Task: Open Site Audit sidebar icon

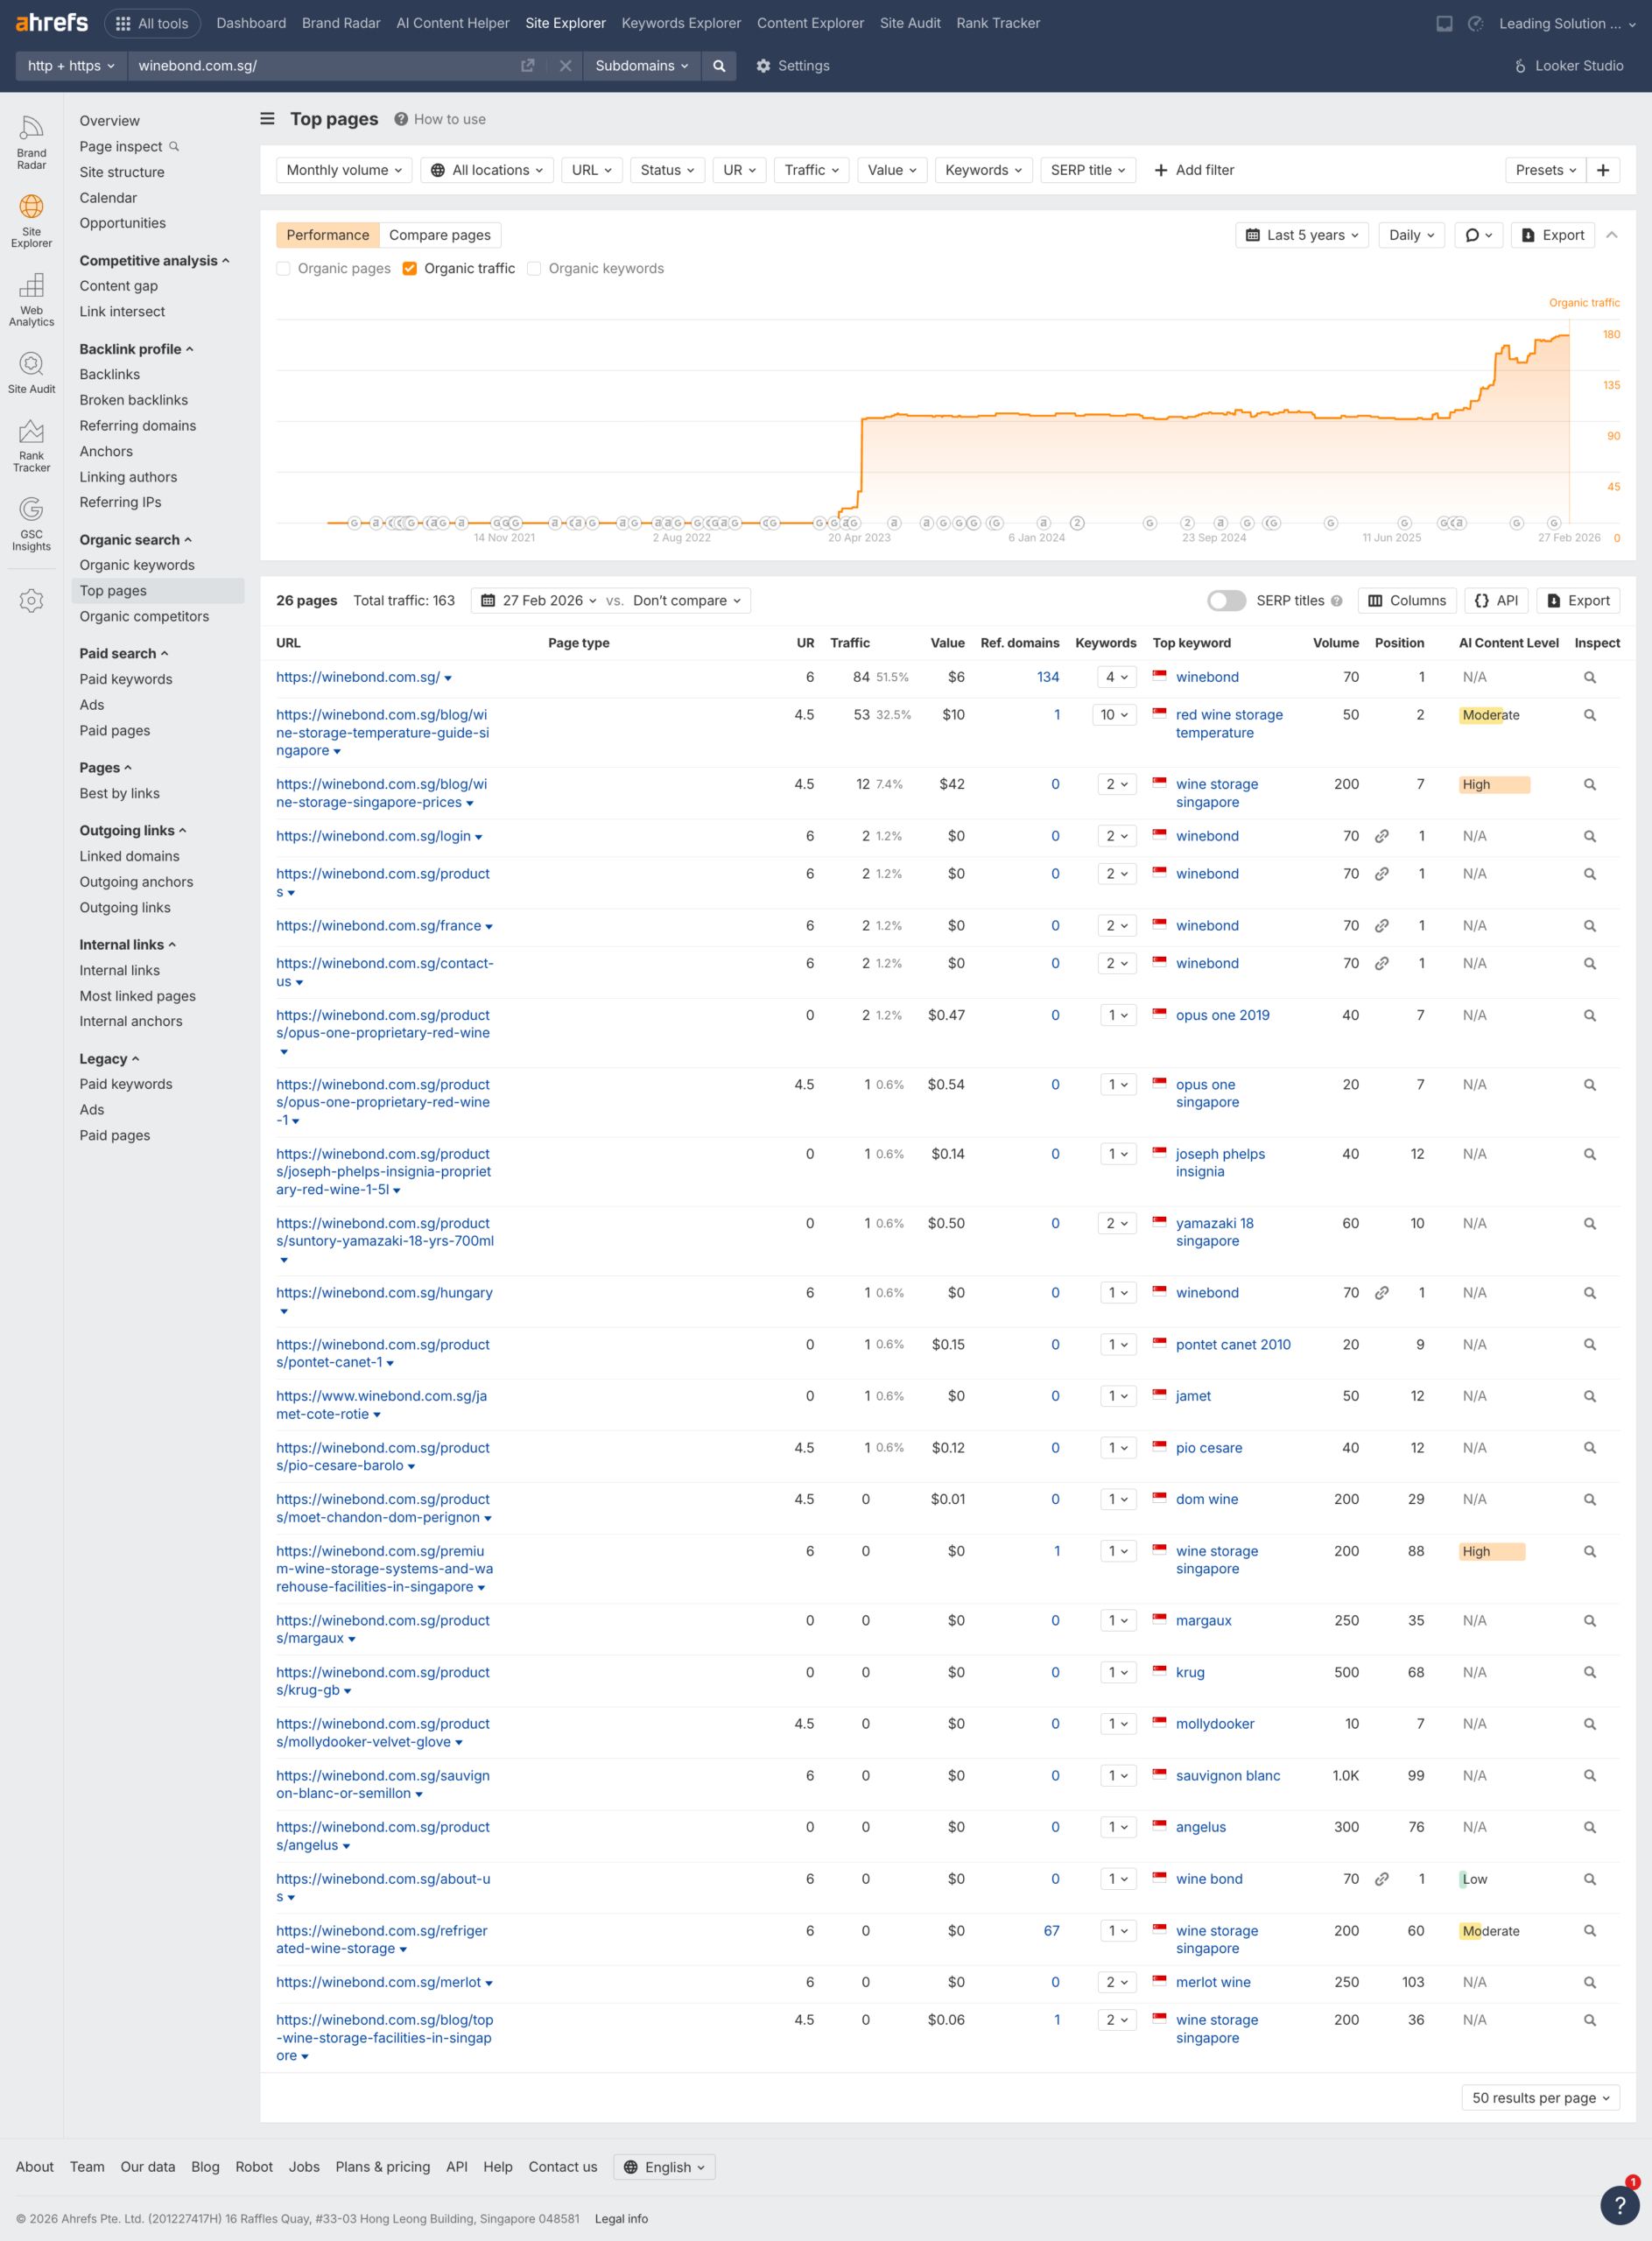Action: point(31,373)
